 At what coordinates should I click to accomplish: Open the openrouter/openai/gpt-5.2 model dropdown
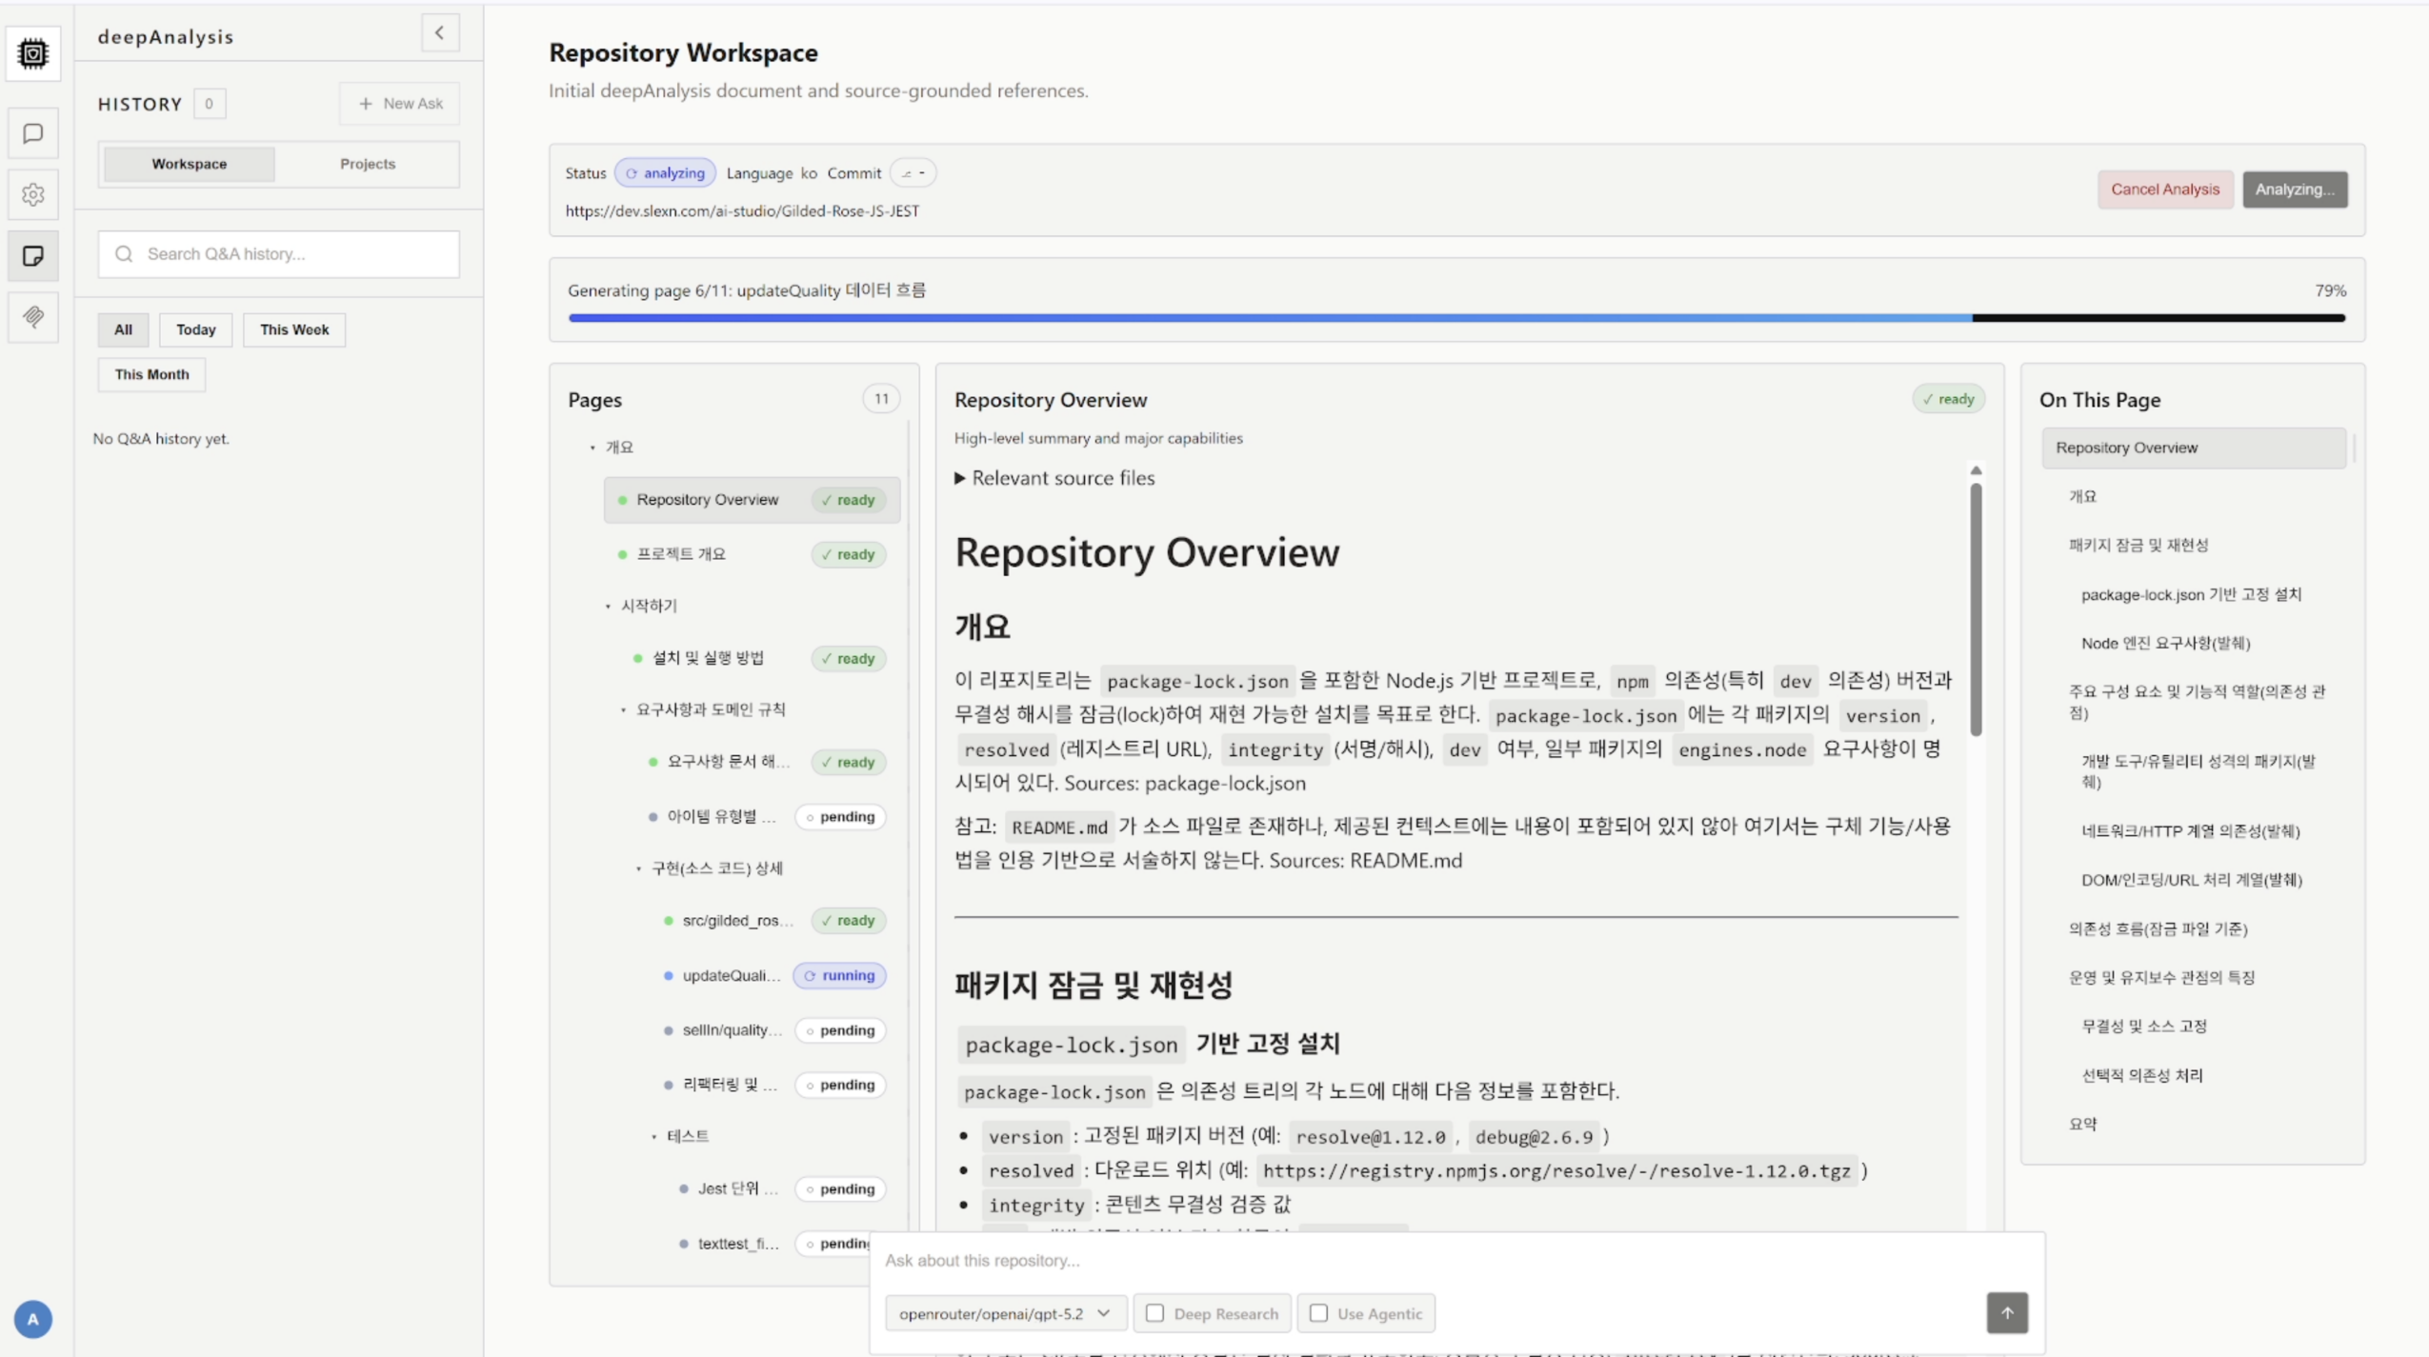pyautogui.click(x=1005, y=1313)
